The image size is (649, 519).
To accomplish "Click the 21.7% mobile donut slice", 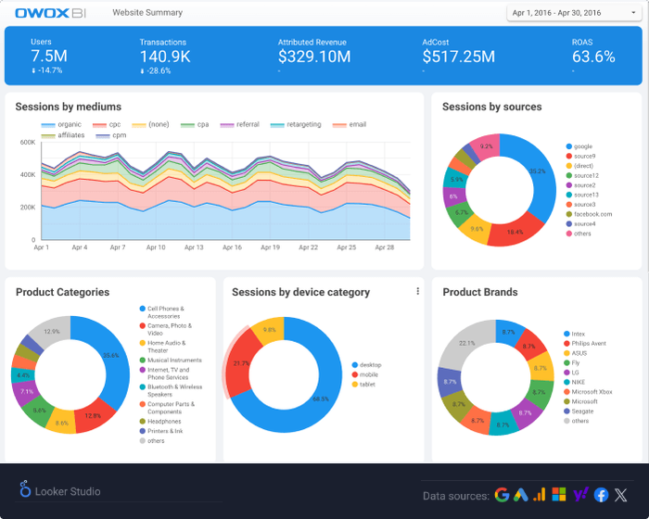I will [x=241, y=364].
